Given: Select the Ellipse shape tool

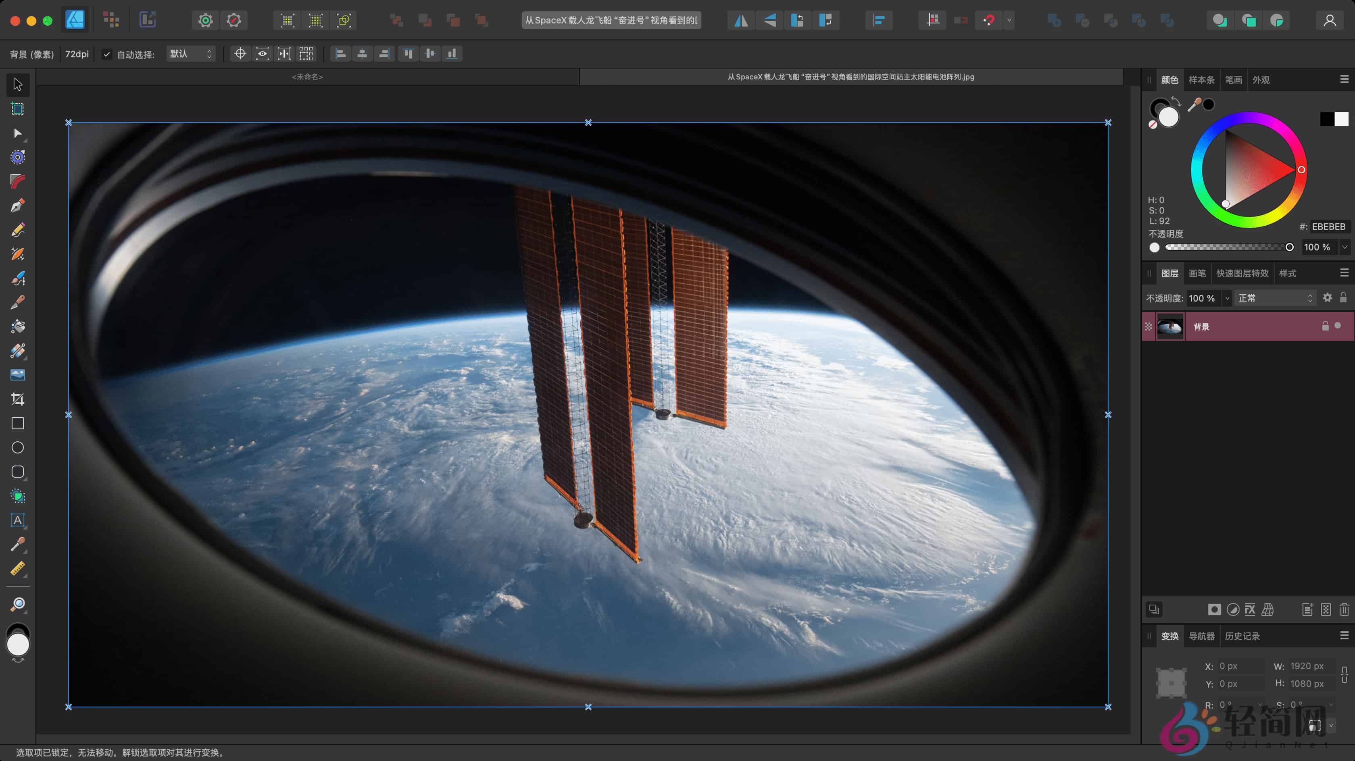Looking at the screenshot, I should [x=17, y=447].
